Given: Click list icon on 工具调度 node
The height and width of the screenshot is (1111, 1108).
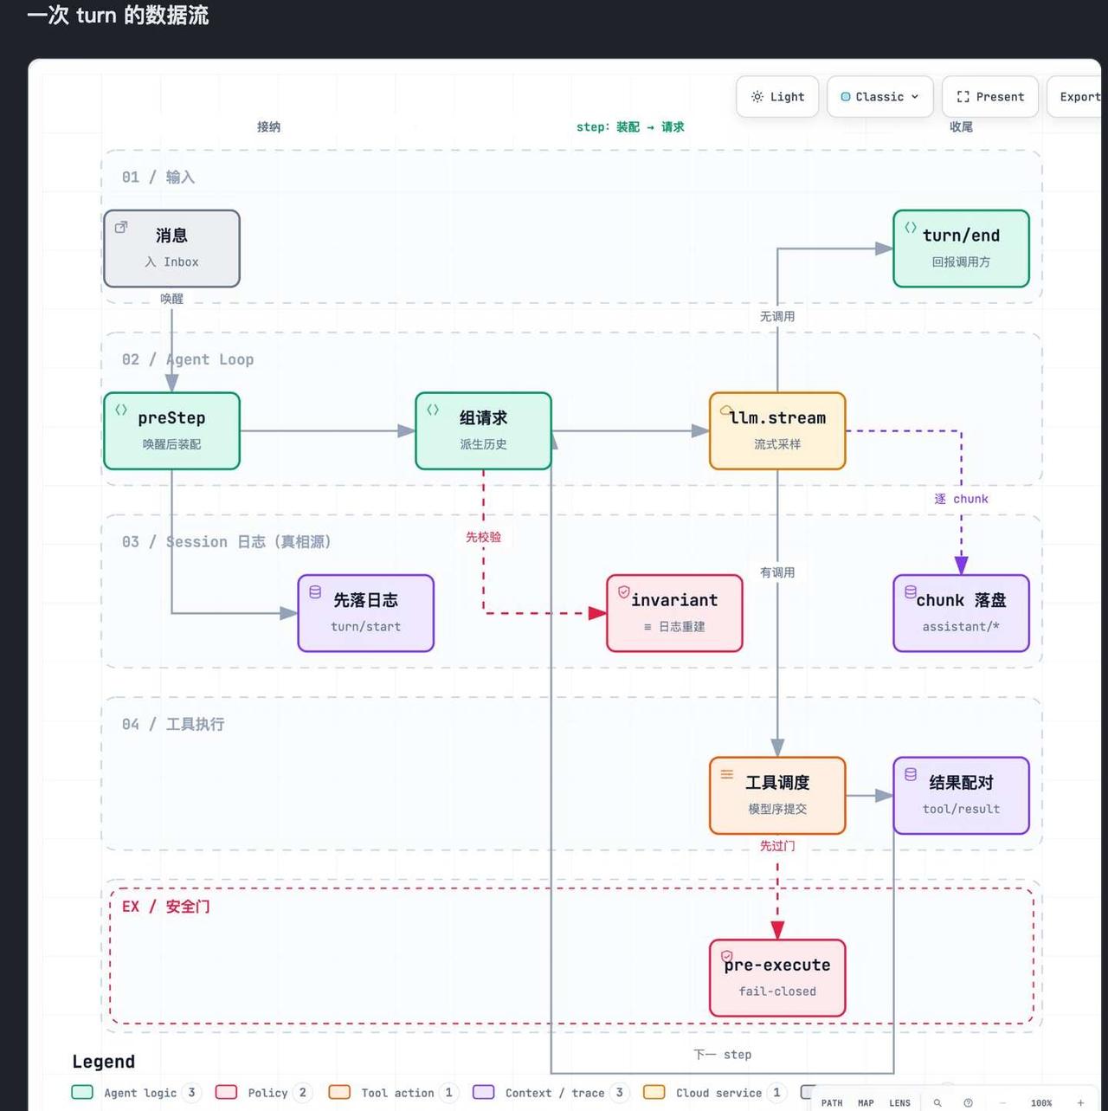Looking at the screenshot, I should (x=727, y=774).
